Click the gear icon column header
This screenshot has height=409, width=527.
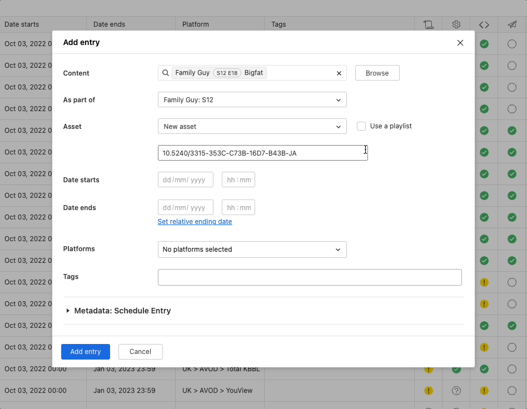(456, 24)
